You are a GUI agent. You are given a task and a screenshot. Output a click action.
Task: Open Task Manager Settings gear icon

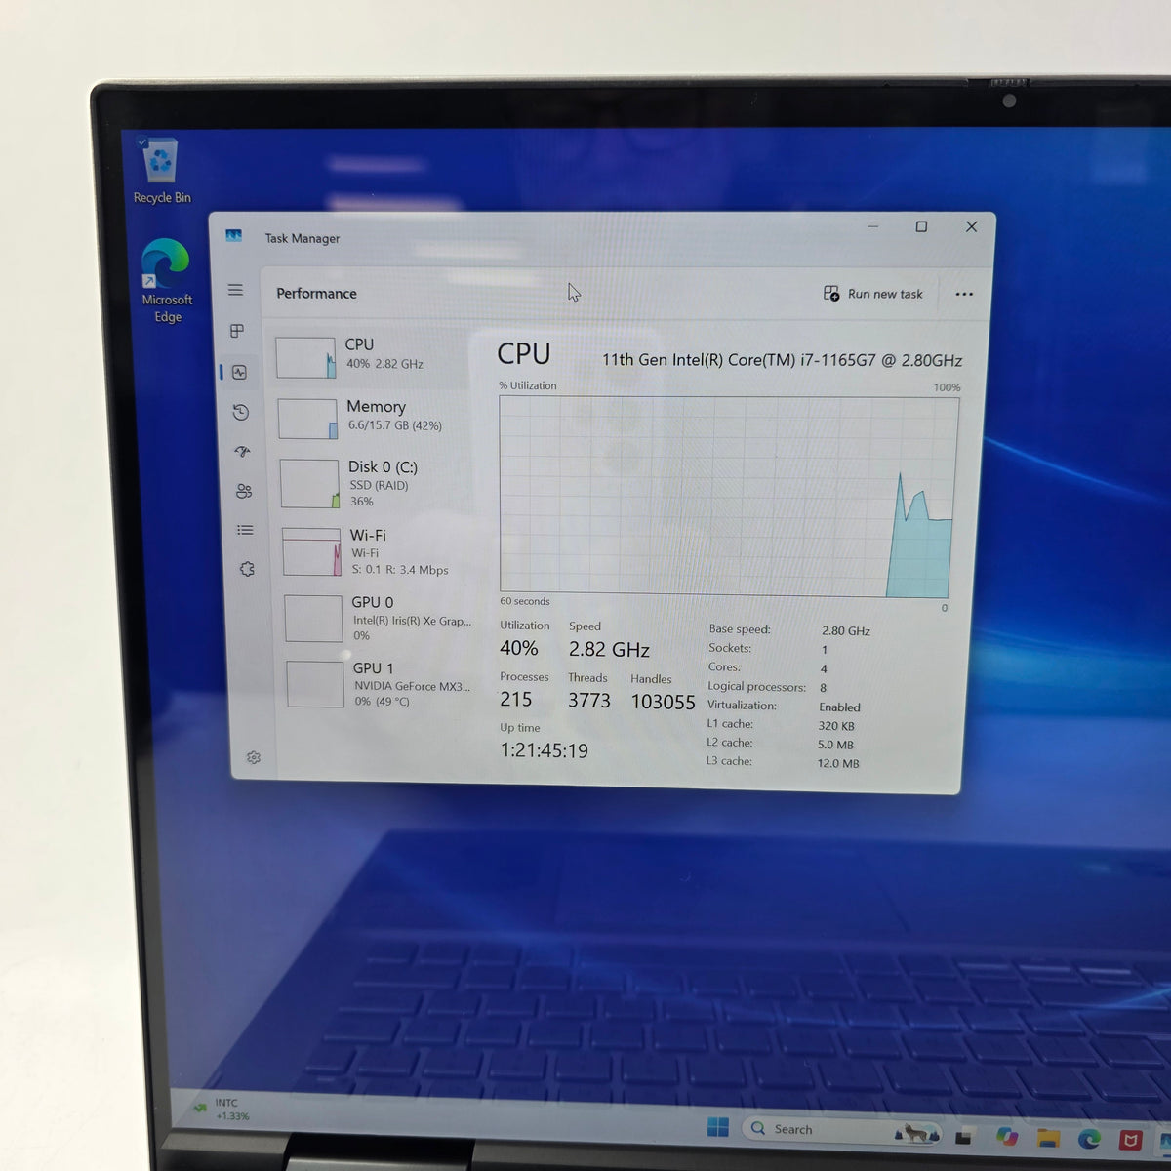pyautogui.click(x=254, y=757)
